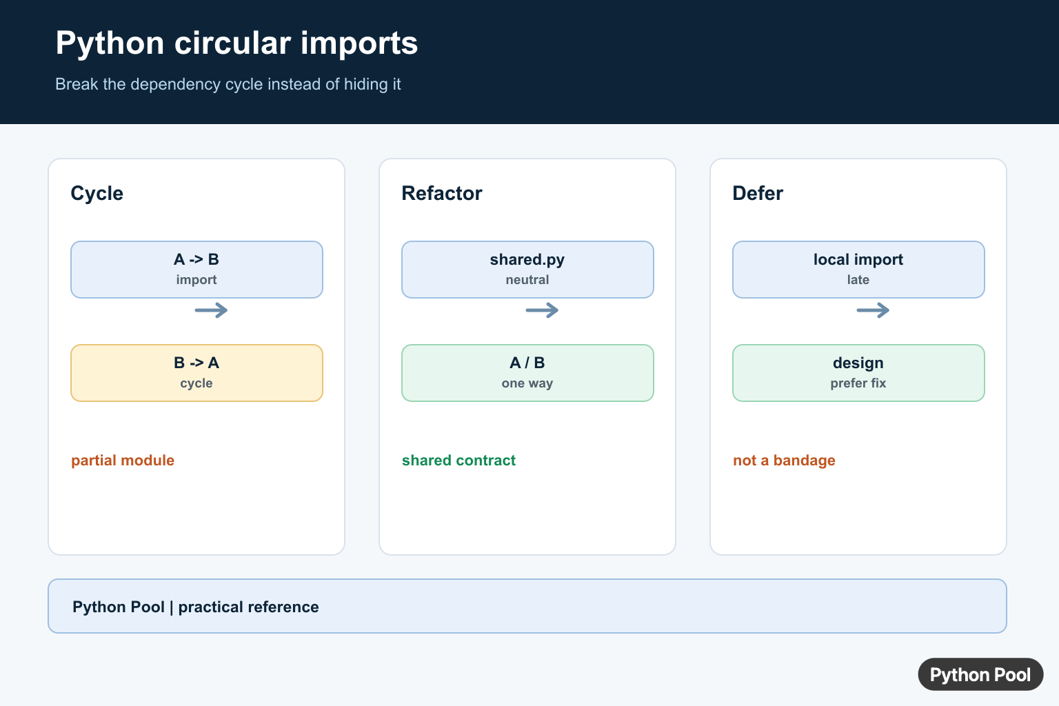Click the 'A / B one way' green box
This screenshot has width=1059, height=706.
coord(527,373)
